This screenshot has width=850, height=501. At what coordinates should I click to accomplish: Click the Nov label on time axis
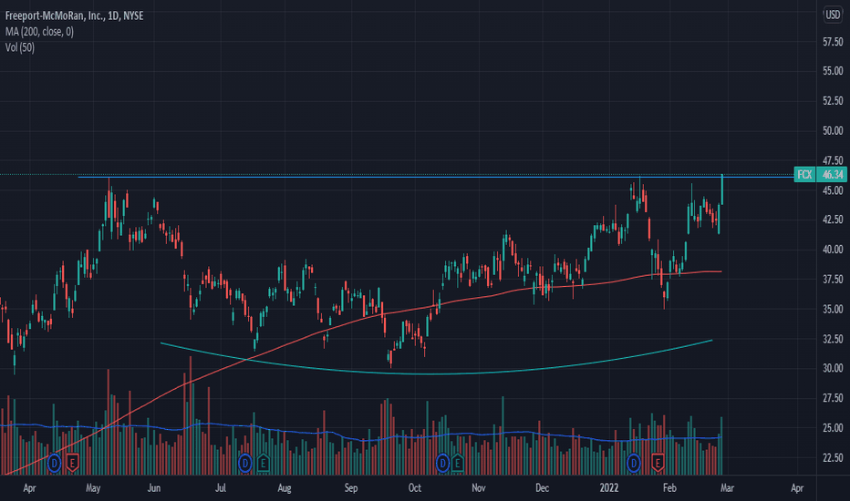[x=478, y=488]
